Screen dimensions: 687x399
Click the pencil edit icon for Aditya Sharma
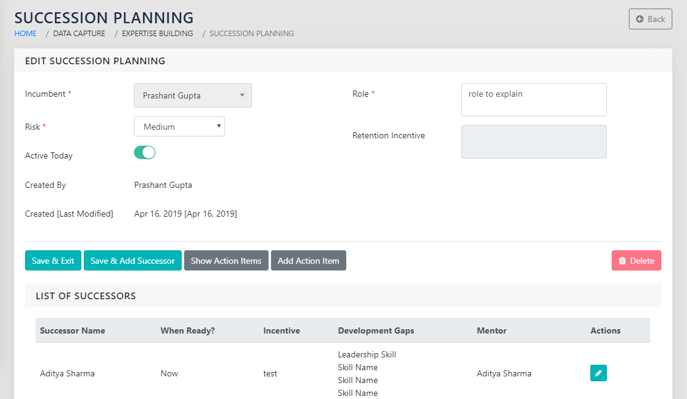coord(598,373)
